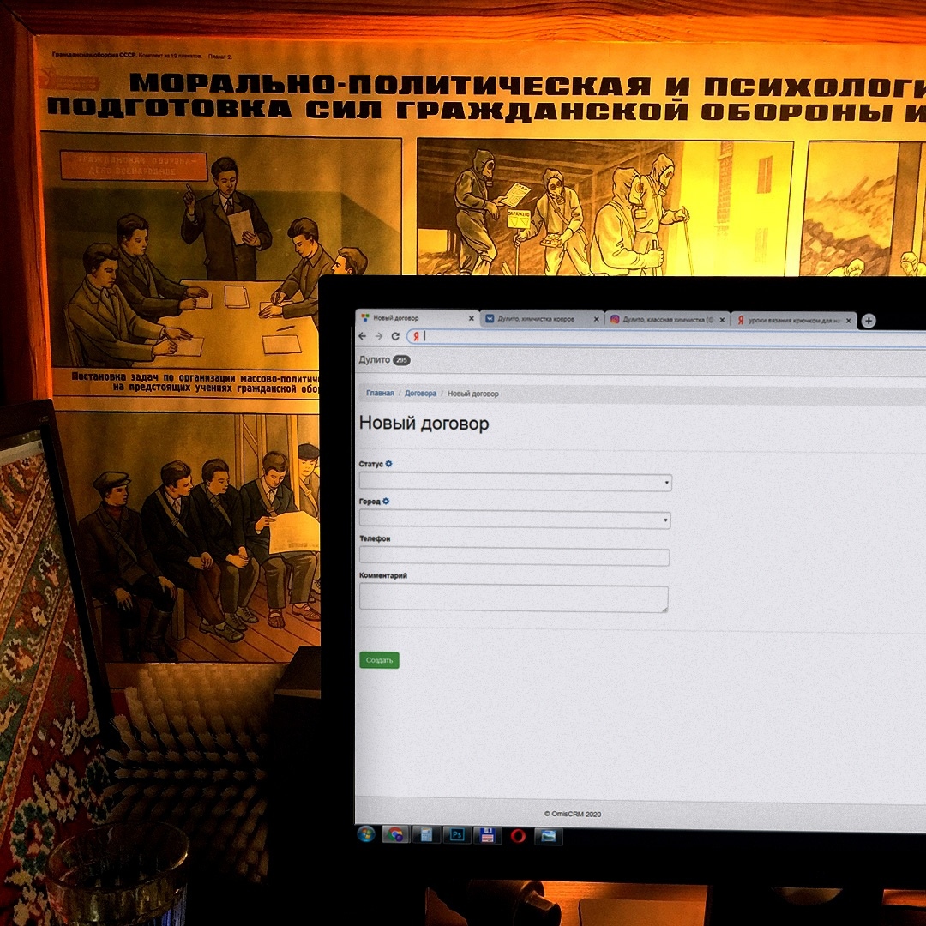Expand the Город dropdown

[515, 520]
